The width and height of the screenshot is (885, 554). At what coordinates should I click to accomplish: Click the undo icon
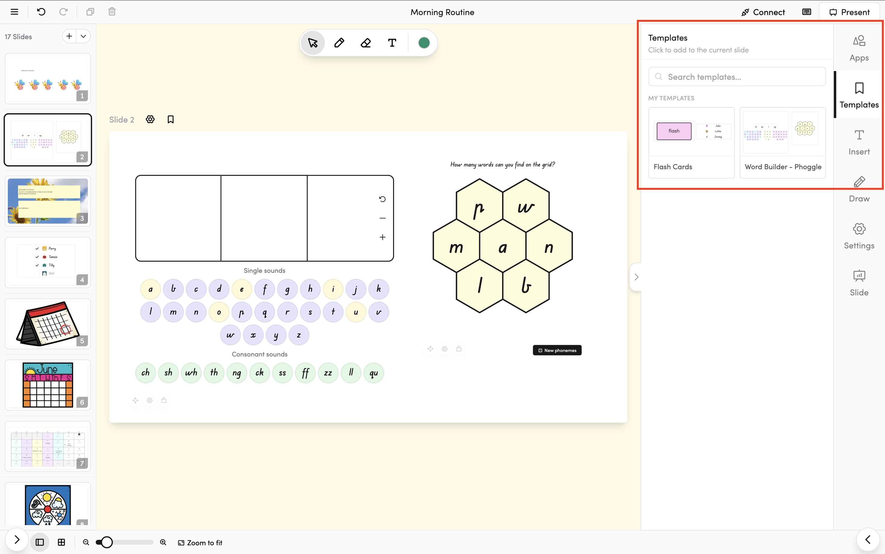click(x=41, y=12)
